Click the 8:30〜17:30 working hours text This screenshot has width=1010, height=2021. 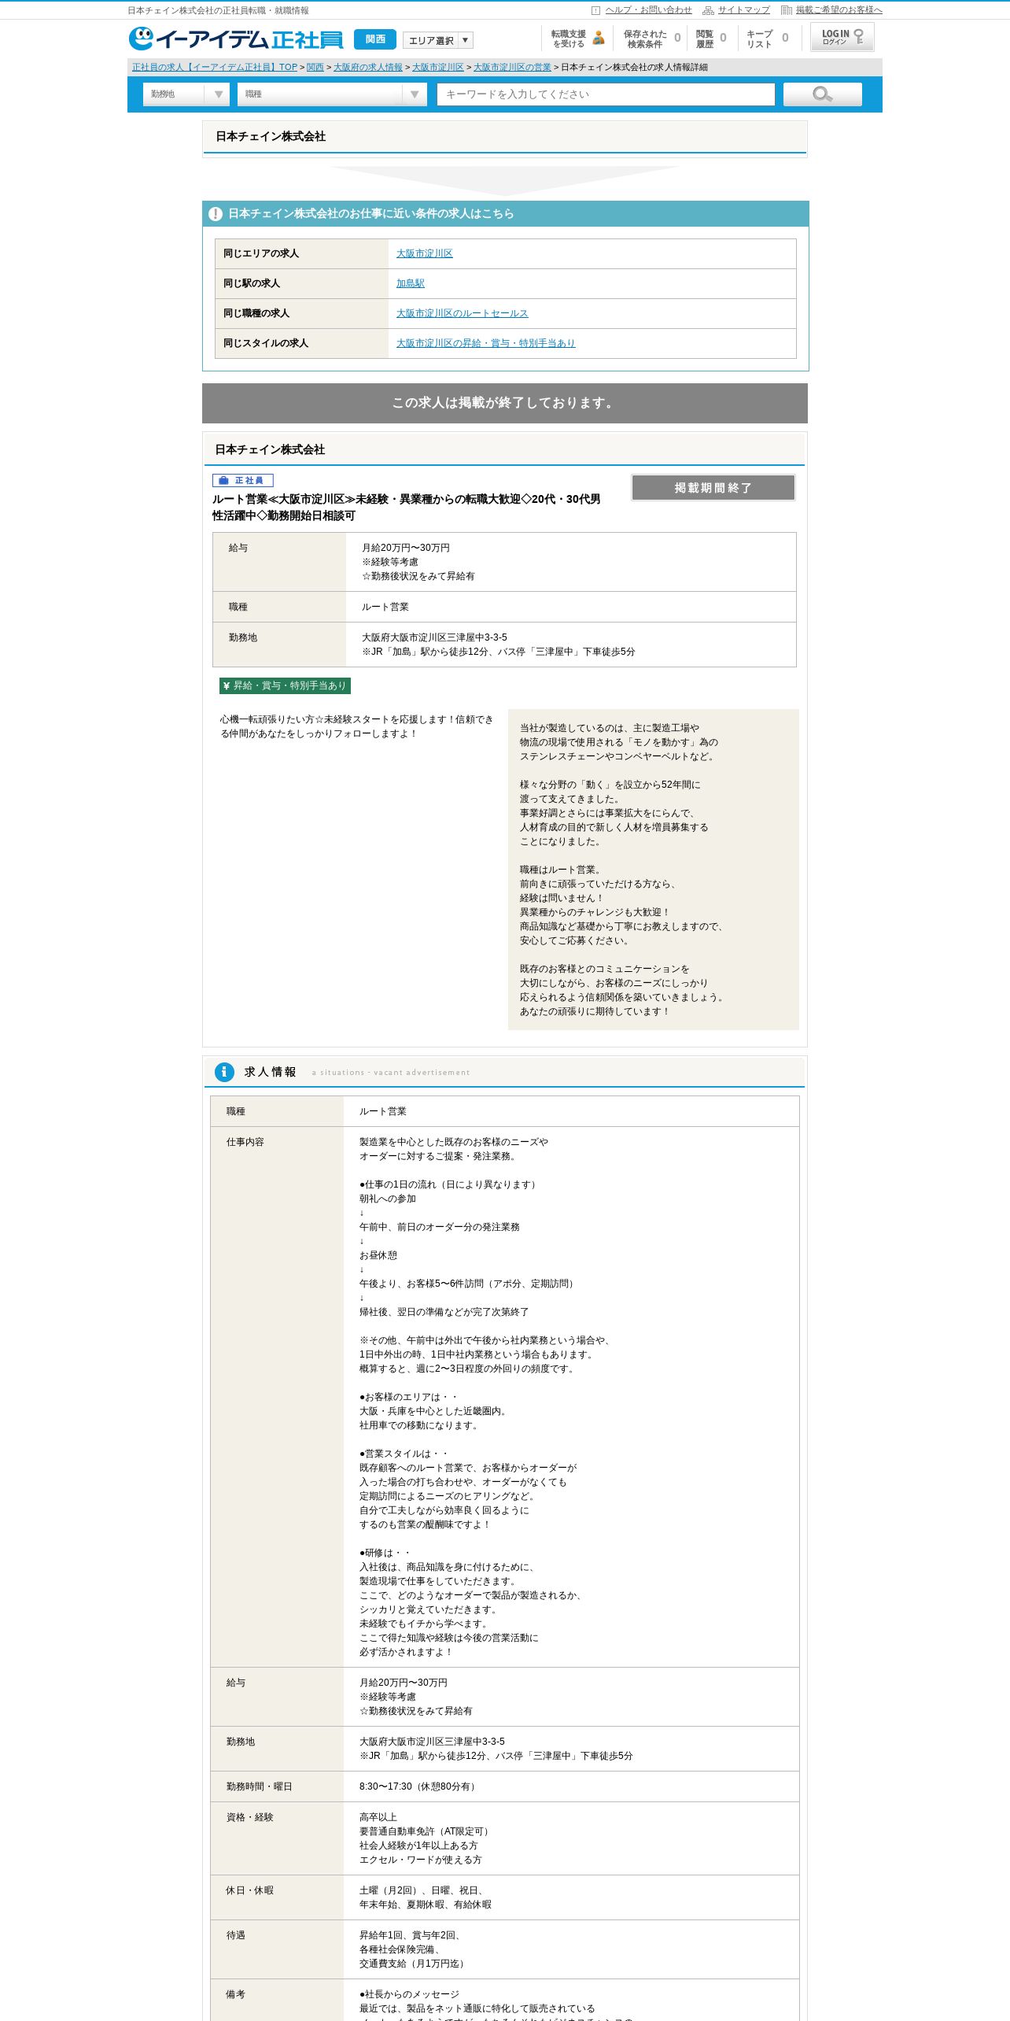click(418, 1786)
